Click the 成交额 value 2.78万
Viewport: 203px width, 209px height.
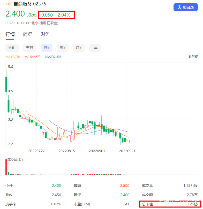(x=192, y=195)
